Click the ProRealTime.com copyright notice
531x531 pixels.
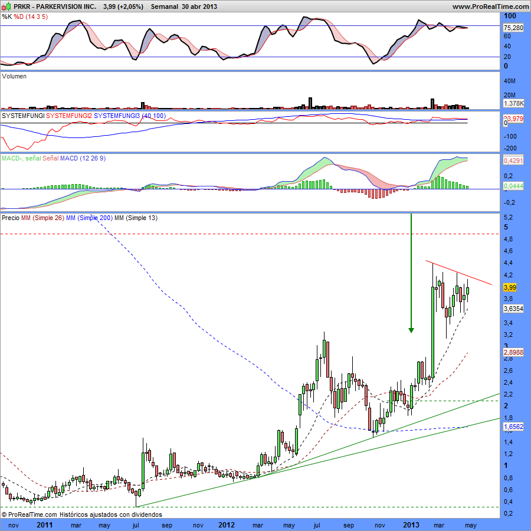pos(82,514)
